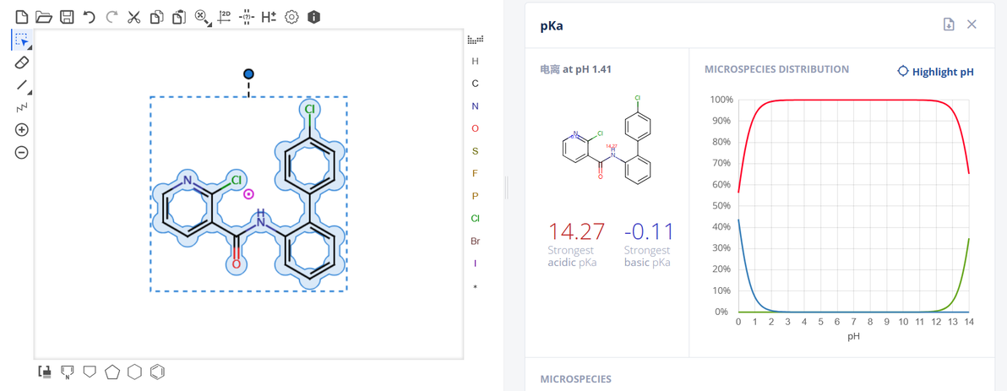This screenshot has width=1007, height=391.
Task: Click the 2D clean structure icon
Action: (x=225, y=17)
